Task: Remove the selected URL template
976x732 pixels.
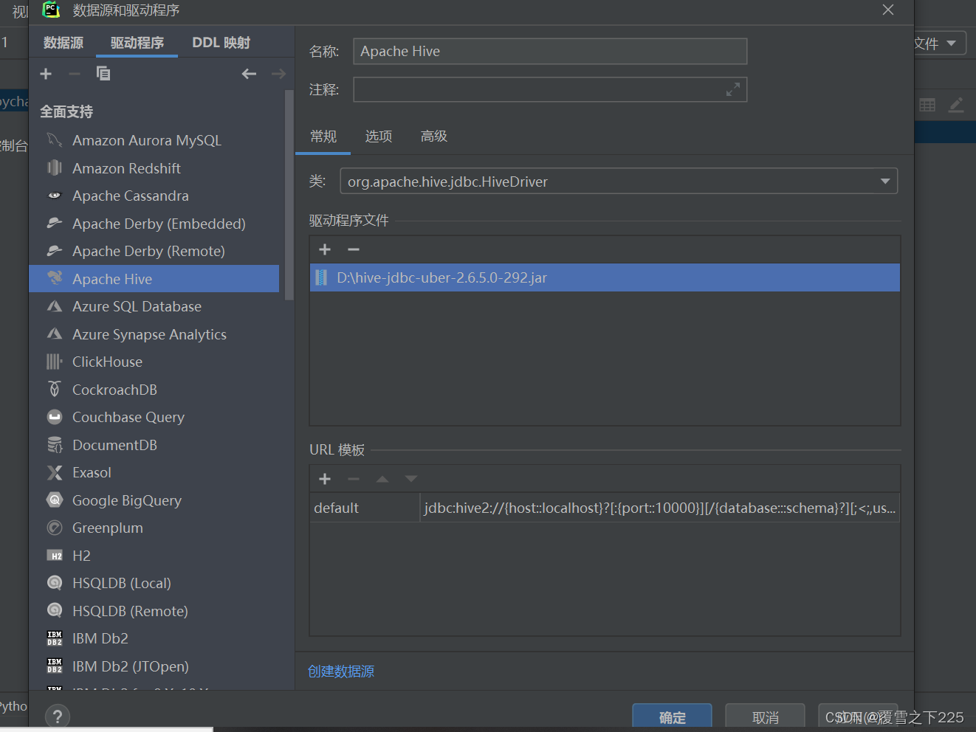Action: pos(354,480)
